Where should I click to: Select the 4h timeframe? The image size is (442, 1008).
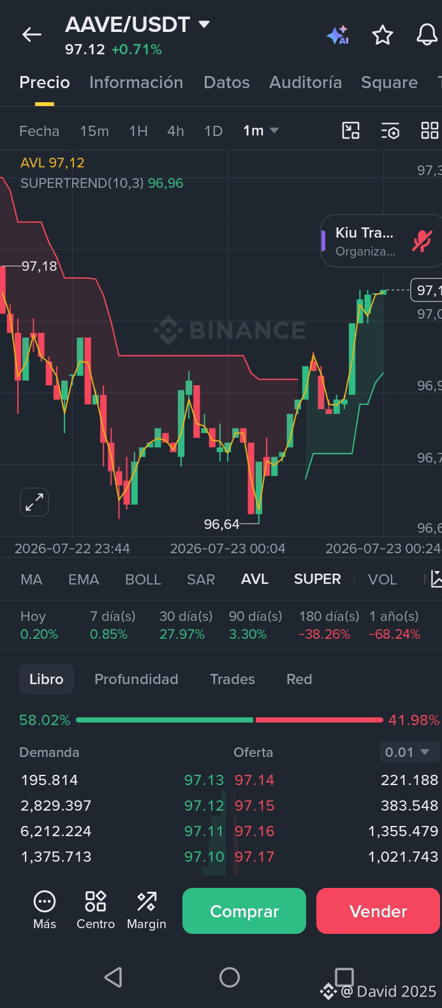click(175, 131)
